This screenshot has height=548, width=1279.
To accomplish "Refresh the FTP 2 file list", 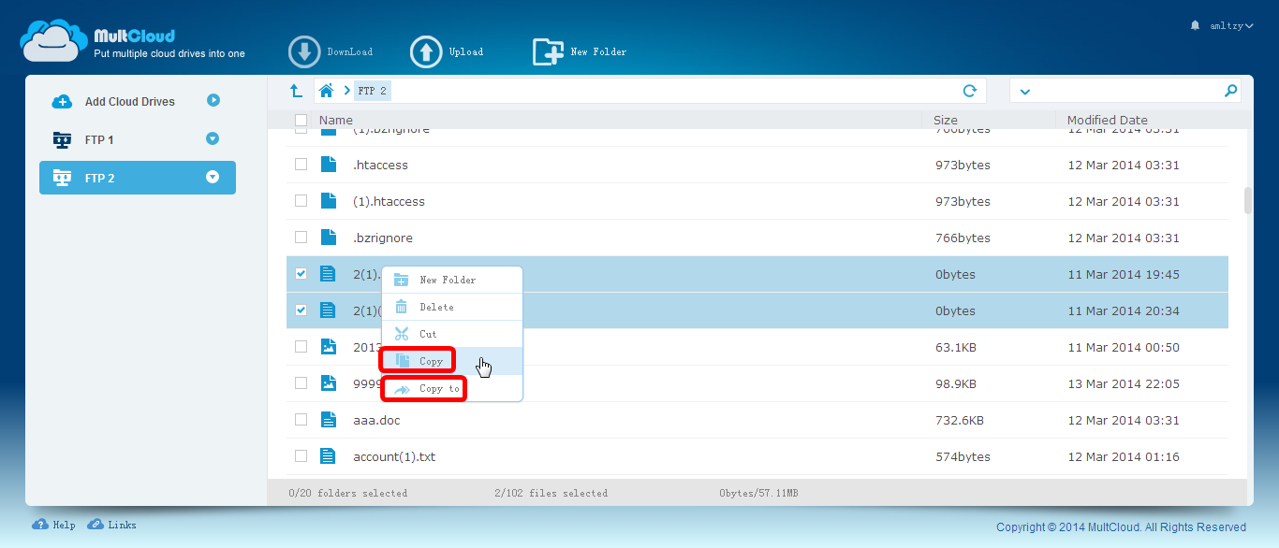I will [970, 91].
